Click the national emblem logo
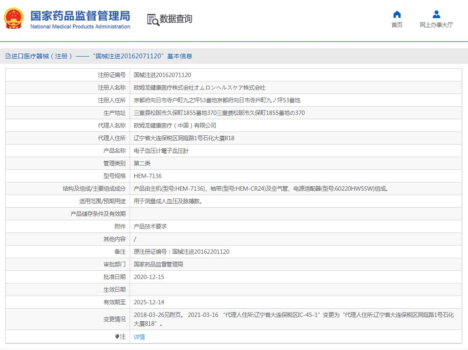The width and height of the screenshot is (468, 350). coord(13,19)
